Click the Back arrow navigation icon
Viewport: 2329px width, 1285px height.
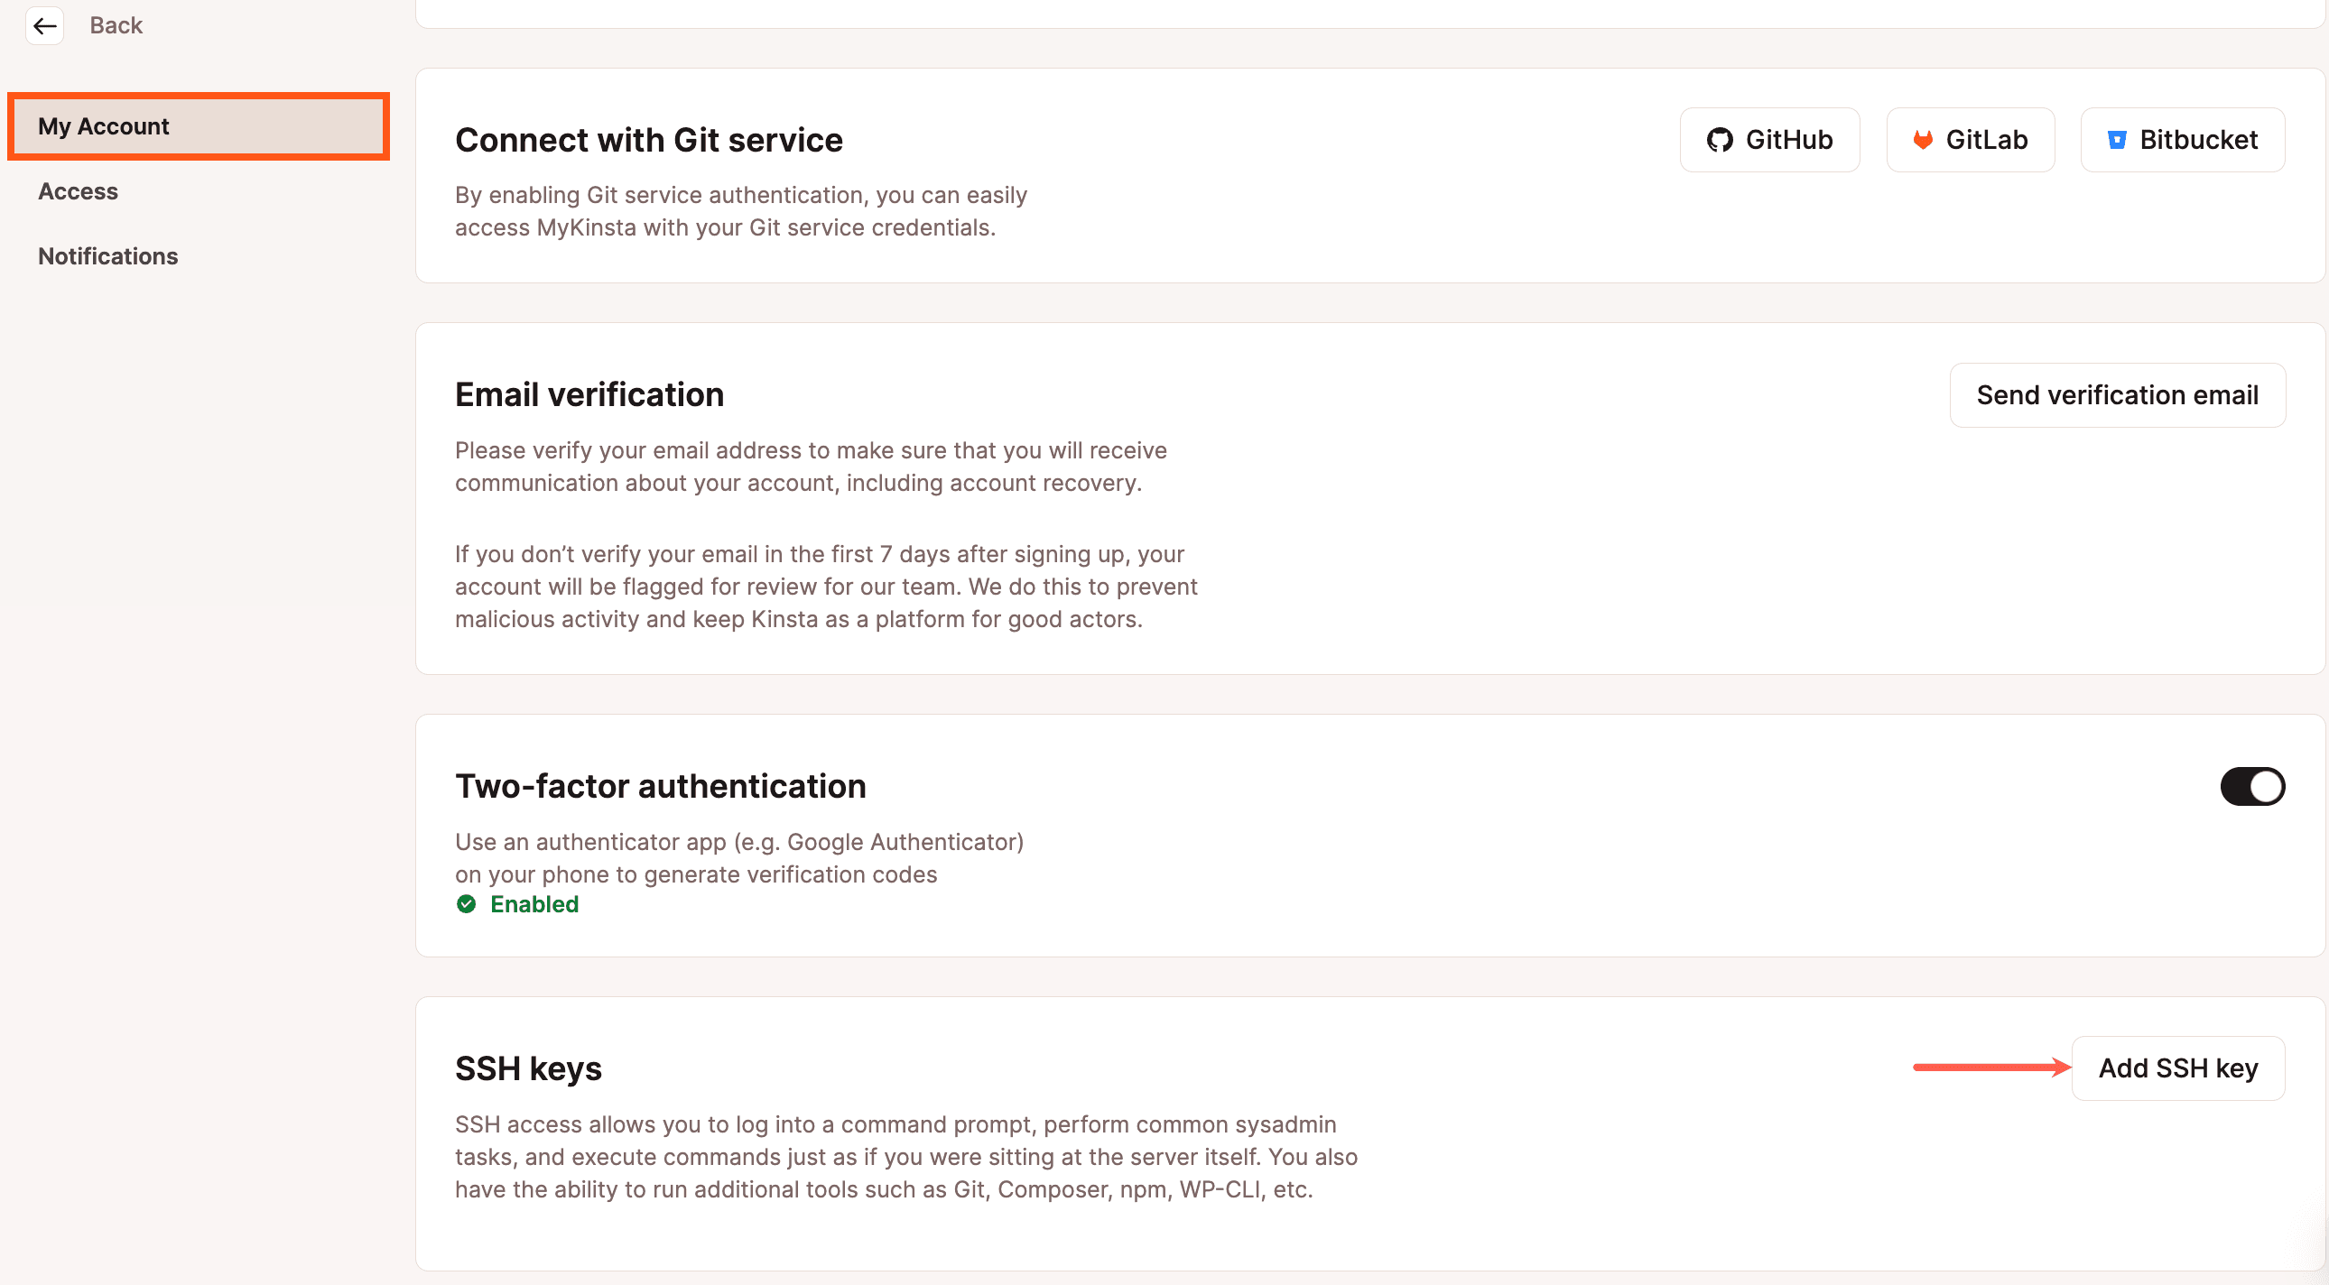click(x=42, y=23)
